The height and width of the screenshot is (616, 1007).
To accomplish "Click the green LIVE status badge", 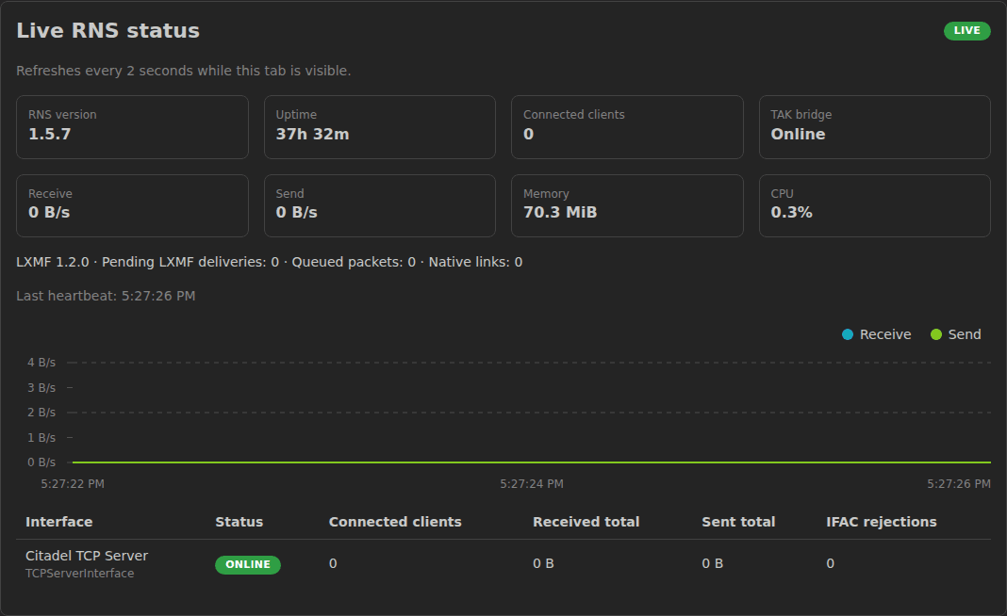I will (966, 31).
